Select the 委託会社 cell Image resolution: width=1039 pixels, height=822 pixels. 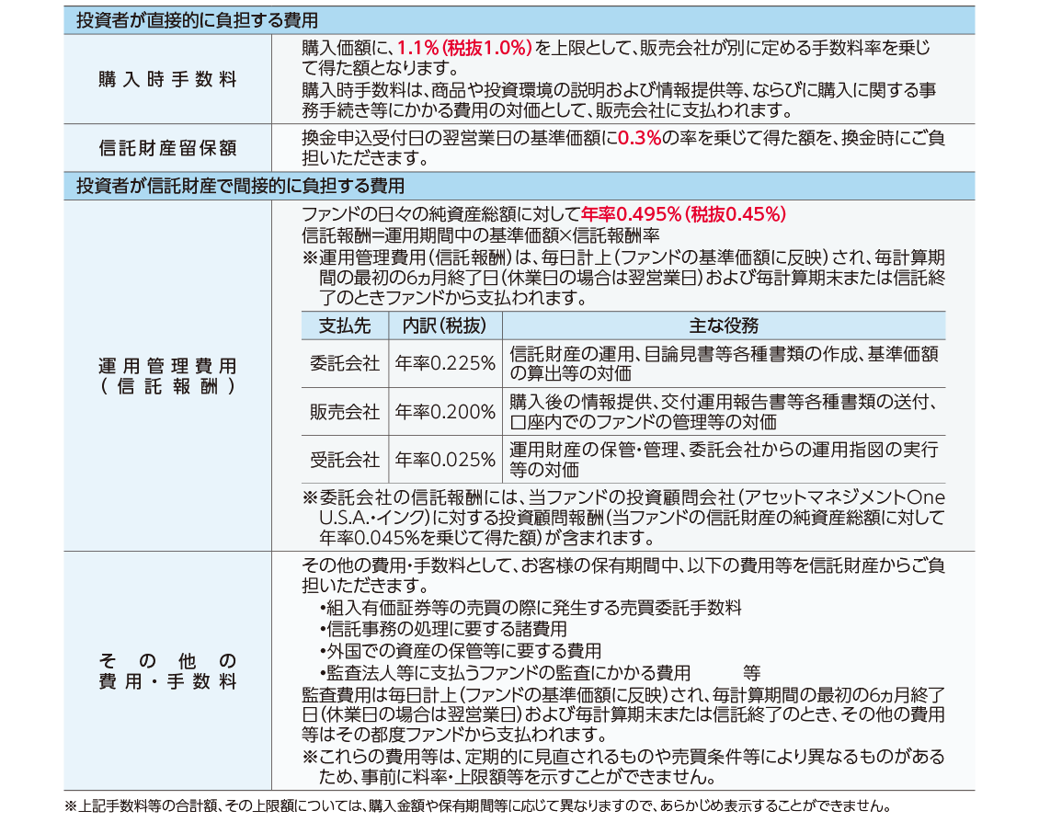(343, 363)
